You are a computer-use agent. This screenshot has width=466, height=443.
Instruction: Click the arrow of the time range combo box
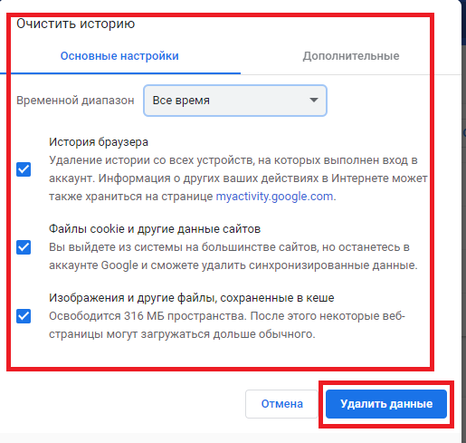pyautogui.click(x=314, y=100)
